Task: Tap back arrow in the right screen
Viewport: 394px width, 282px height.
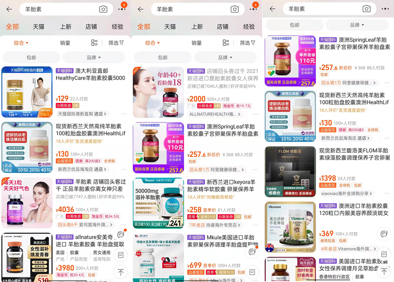Action: pos(272,9)
